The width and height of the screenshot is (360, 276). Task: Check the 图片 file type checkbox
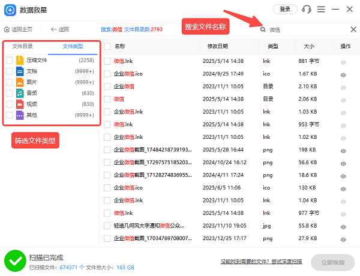point(9,82)
